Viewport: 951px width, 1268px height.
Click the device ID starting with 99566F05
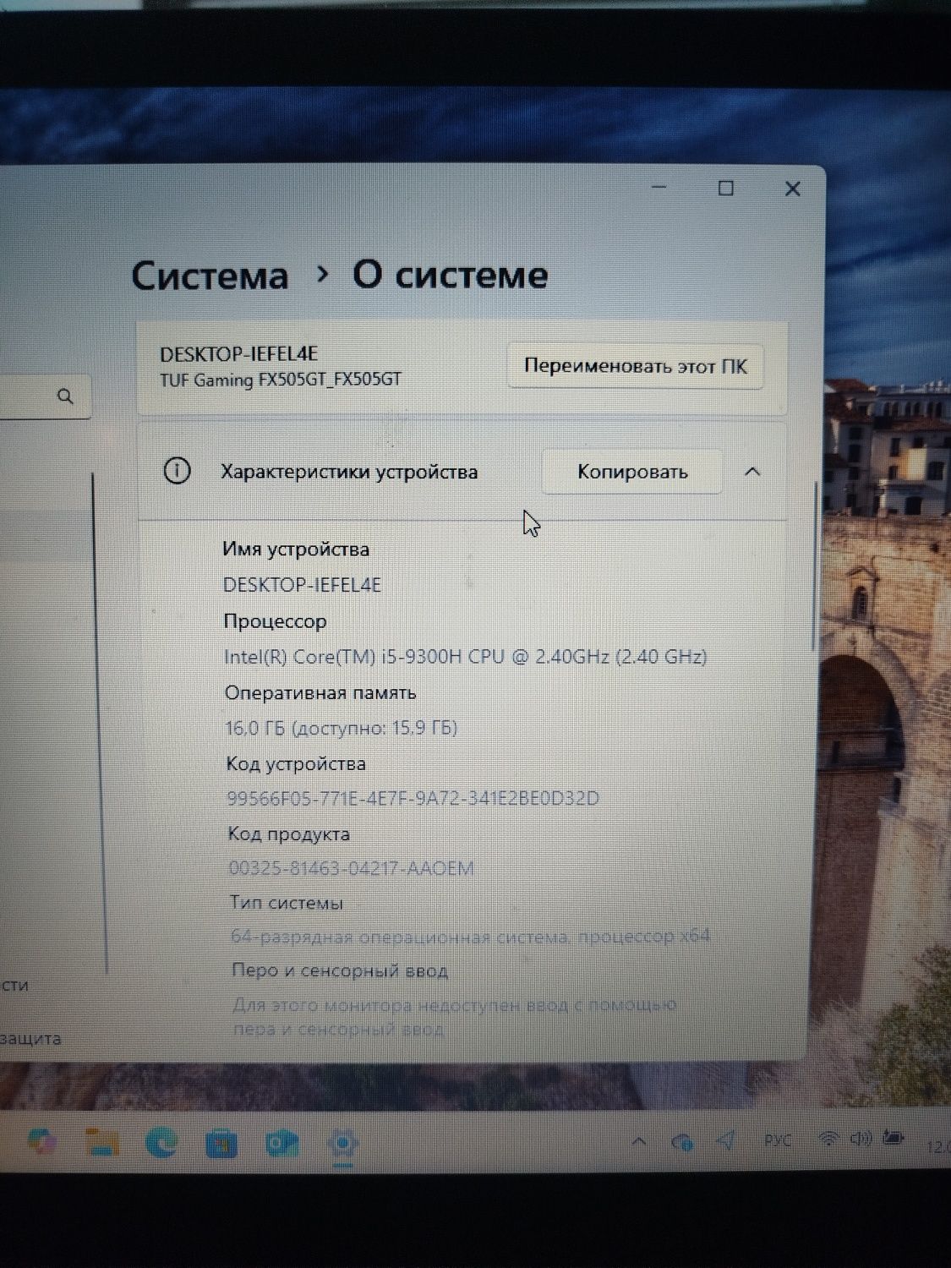(x=413, y=798)
